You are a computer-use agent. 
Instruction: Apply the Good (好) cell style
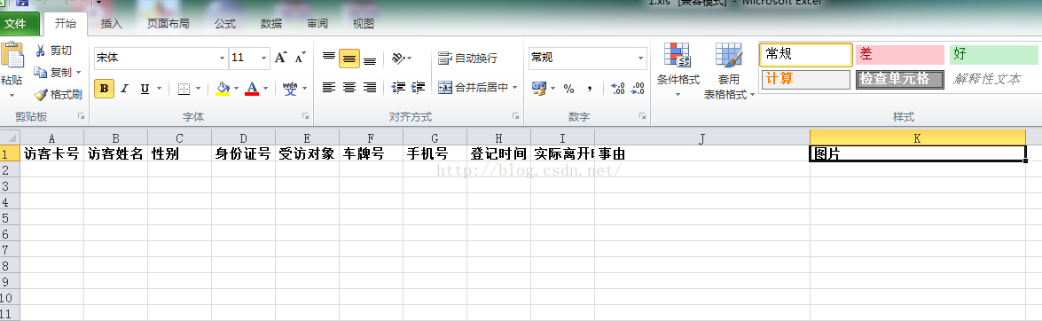click(x=994, y=54)
